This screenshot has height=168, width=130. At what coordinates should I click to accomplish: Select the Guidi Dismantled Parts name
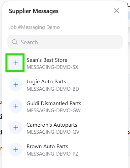(x=54, y=103)
